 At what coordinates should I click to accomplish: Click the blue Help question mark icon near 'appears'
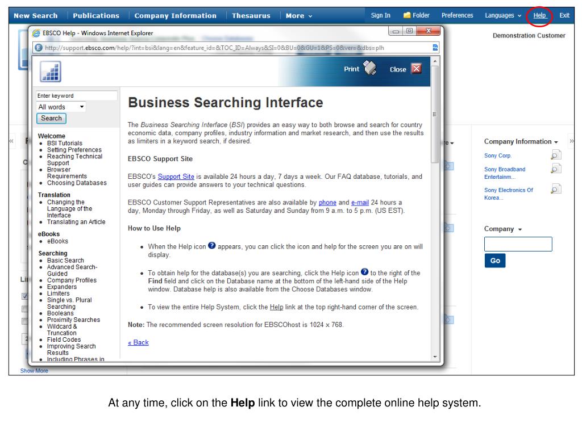211,245
